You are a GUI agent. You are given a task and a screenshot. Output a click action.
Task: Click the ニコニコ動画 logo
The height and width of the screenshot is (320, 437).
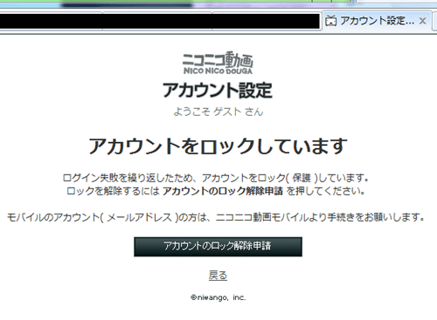coord(218,63)
